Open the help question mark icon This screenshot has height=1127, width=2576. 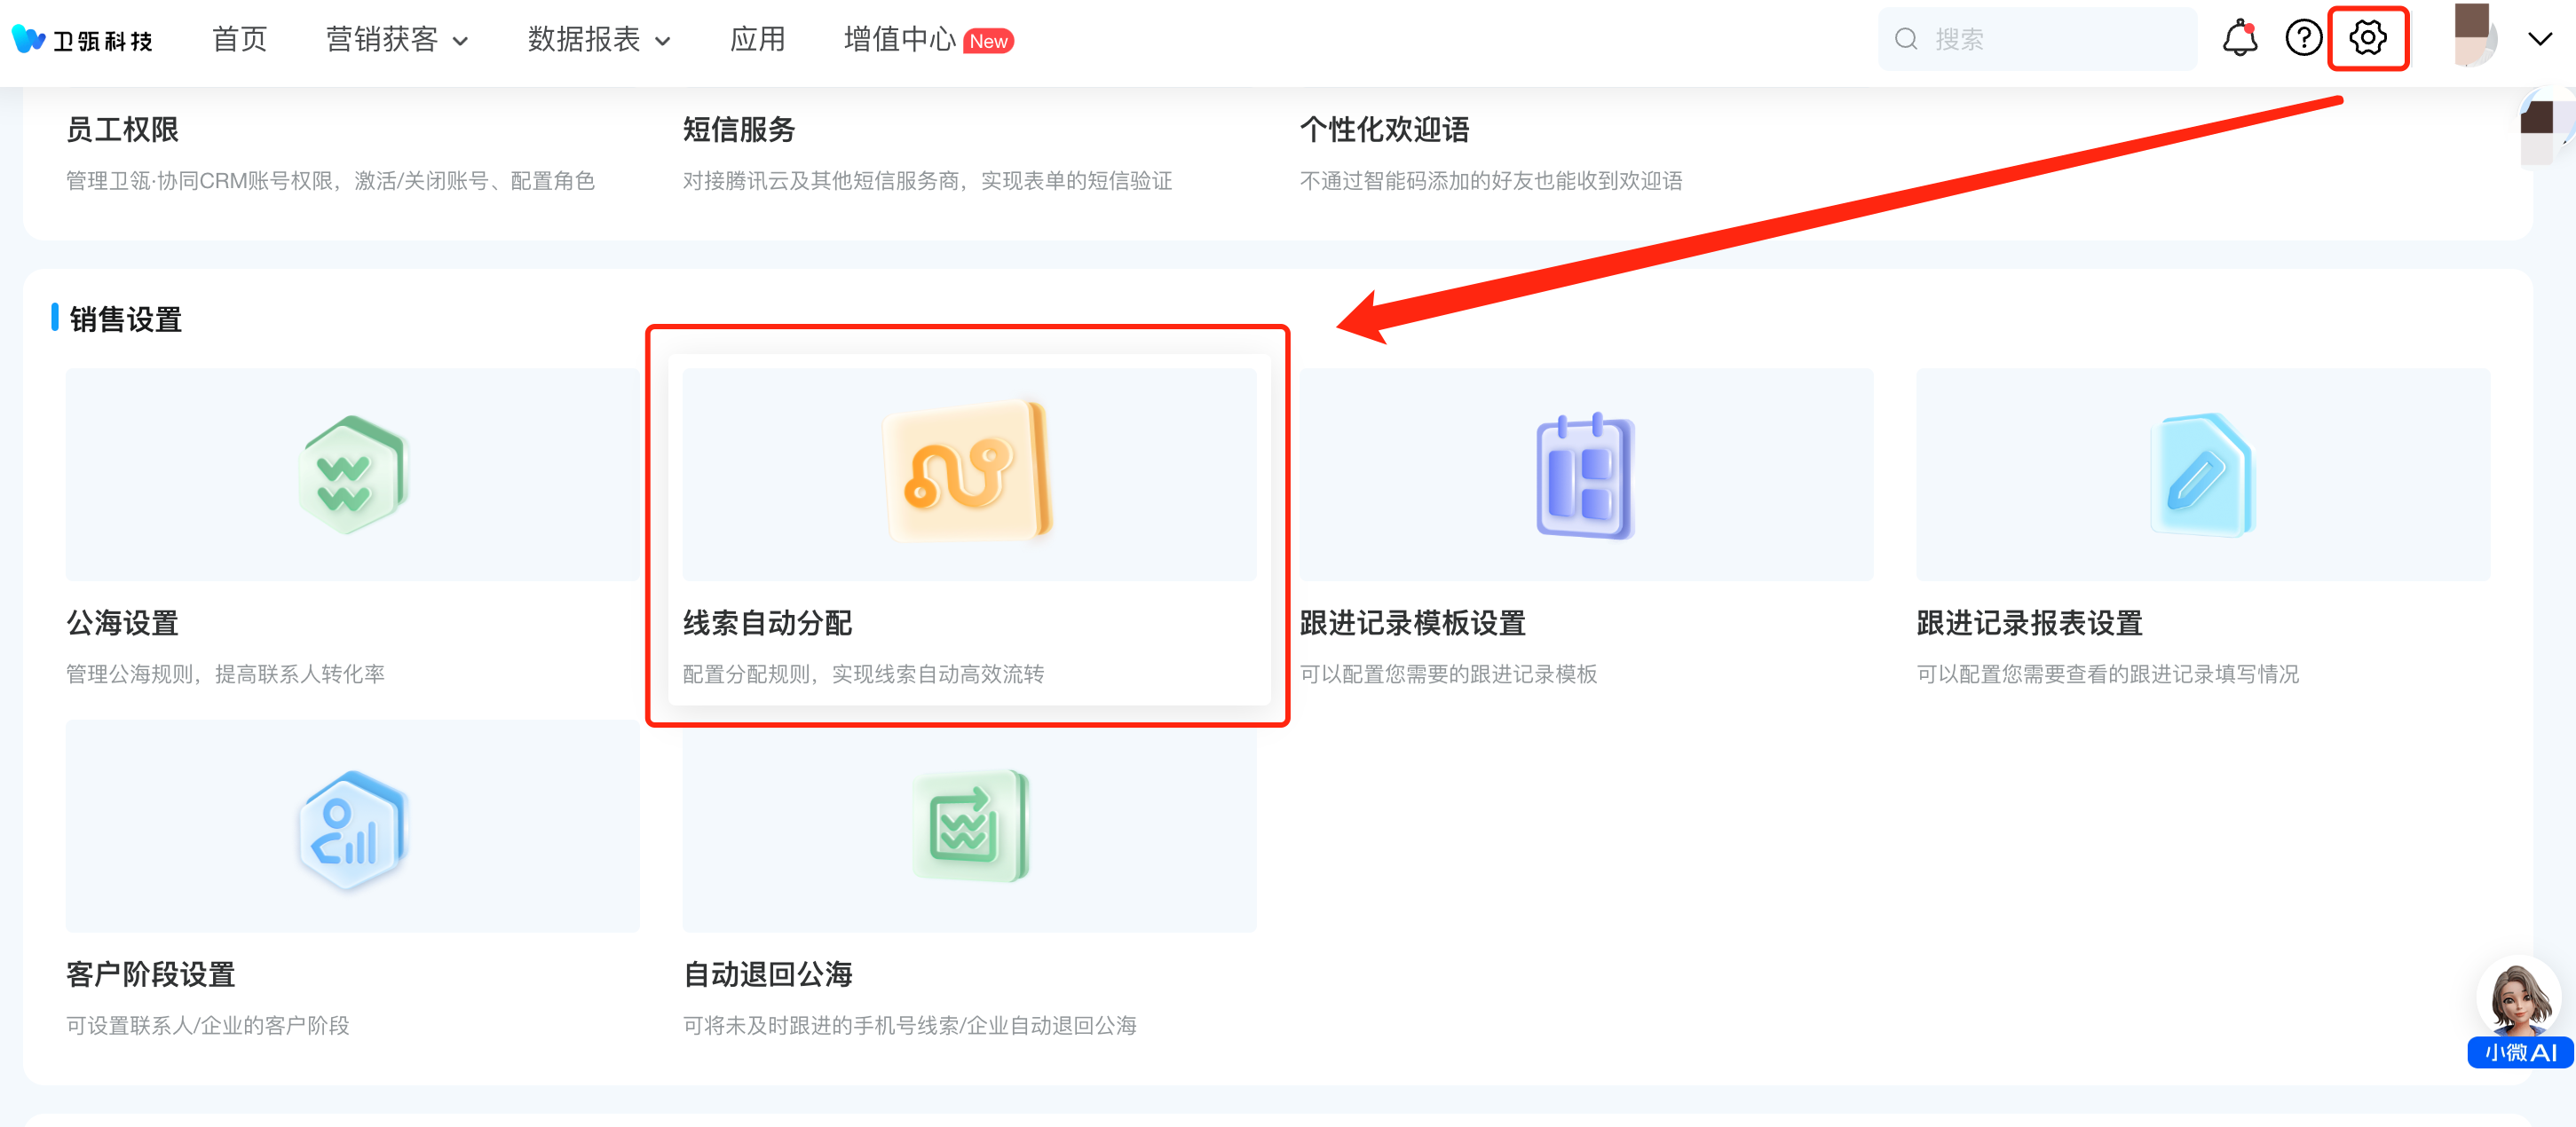2303,38
